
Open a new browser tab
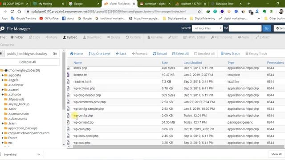pyautogui.click(x=249, y=4)
